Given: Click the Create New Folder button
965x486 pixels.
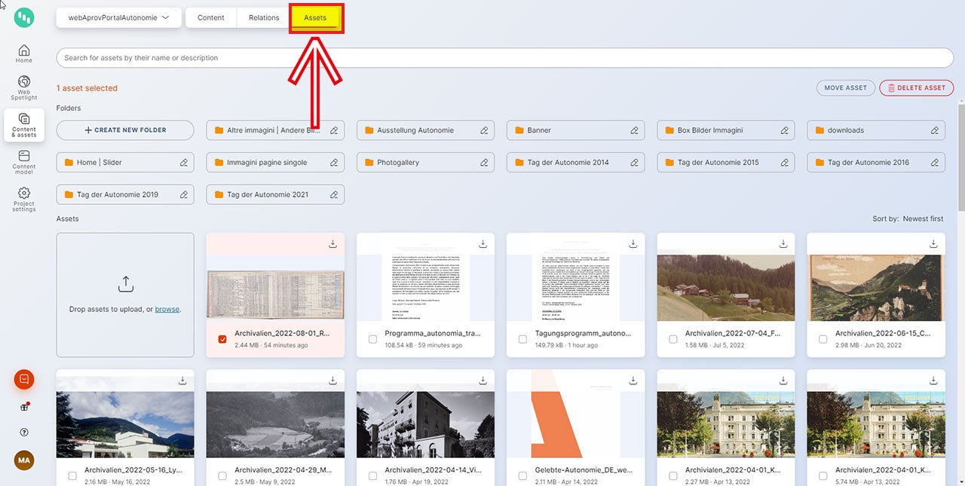Looking at the screenshot, I should click(x=125, y=130).
